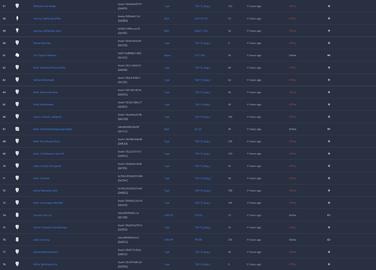Click the motion sensor image in row 67

tap(17, 129)
